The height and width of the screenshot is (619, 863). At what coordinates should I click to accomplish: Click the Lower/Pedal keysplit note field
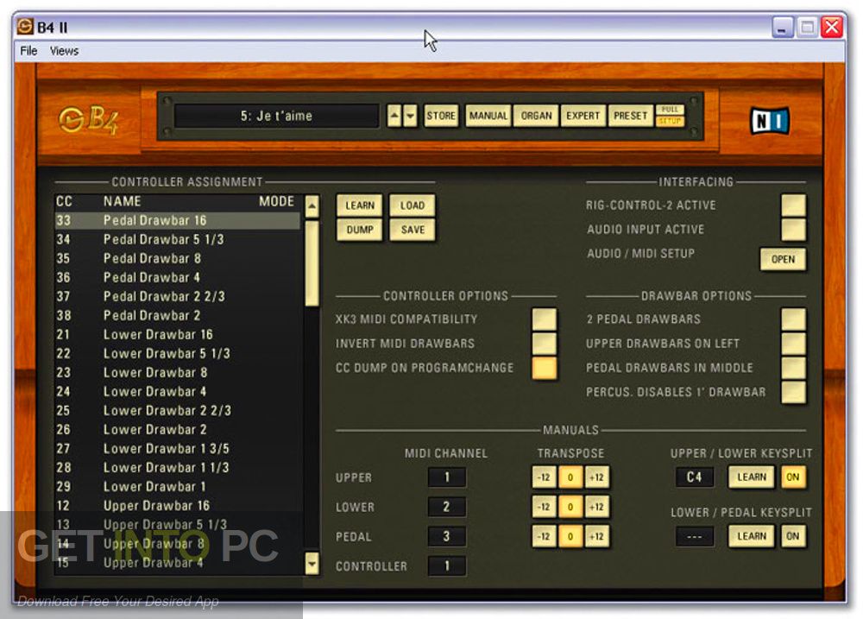point(694,536)
